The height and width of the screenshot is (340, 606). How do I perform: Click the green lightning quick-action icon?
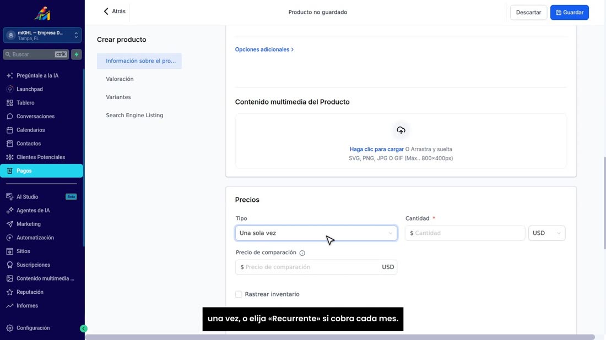pyautogui.click(x=77, y=54)
